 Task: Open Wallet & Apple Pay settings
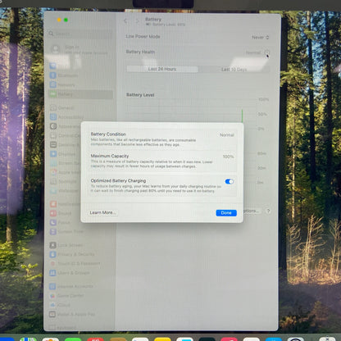(x=72, y=314)
